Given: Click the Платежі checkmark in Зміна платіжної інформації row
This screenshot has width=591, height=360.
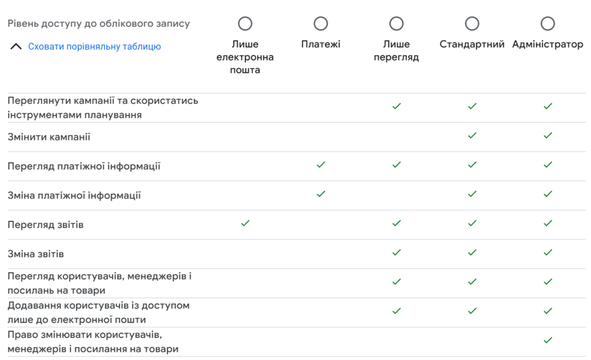Looking at the screenshot, I should [321, 194].
